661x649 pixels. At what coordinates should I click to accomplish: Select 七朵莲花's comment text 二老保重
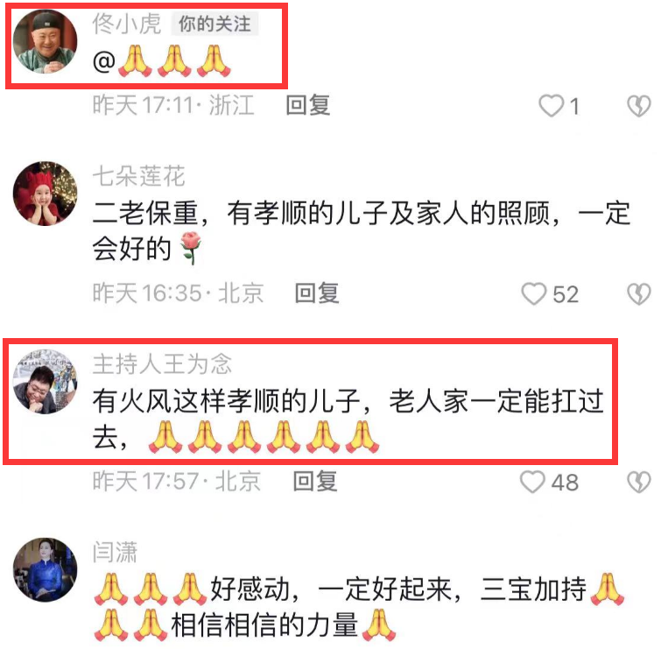coord(145,213)
